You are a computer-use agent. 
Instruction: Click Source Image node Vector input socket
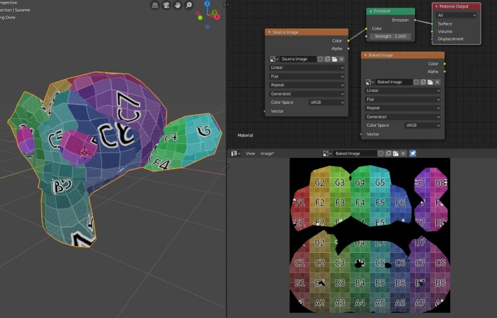(265, 111)
